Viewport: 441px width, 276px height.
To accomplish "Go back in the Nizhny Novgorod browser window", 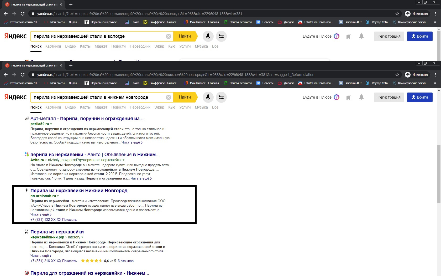I will 6,75.
